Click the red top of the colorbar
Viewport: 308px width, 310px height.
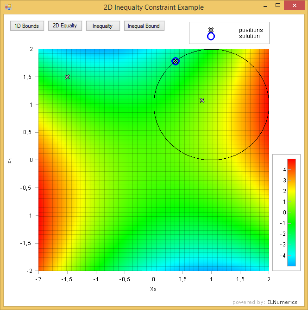291,162
